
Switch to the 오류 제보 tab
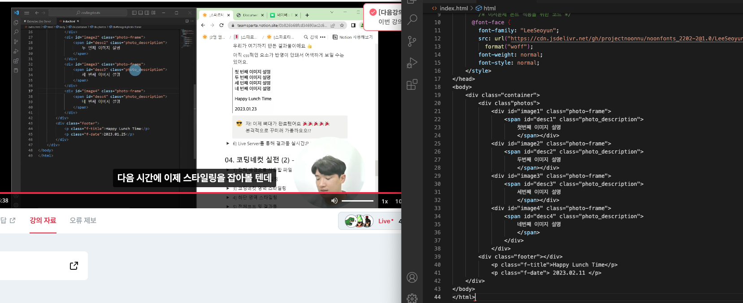(x=83, y=220)
